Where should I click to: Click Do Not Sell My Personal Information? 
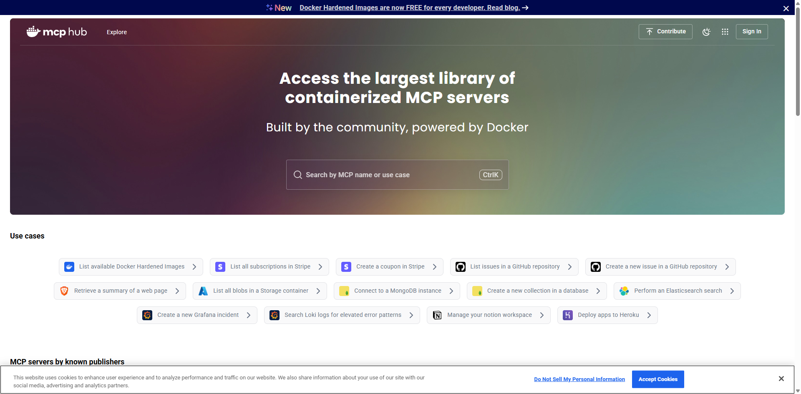click(579, 379)
